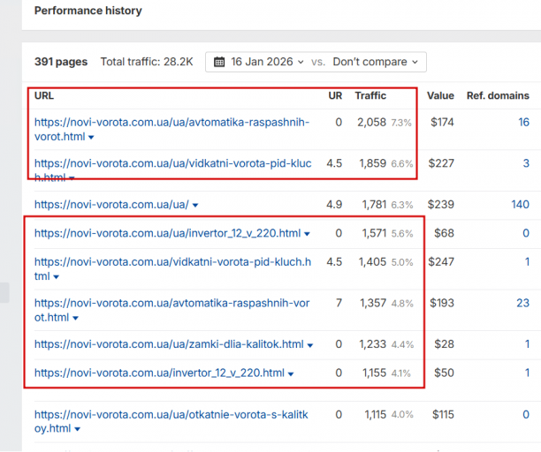Click the calendar icon beside 16 Jan 2026
Viewport: 541px width, 452px height.
pos(219,62)
